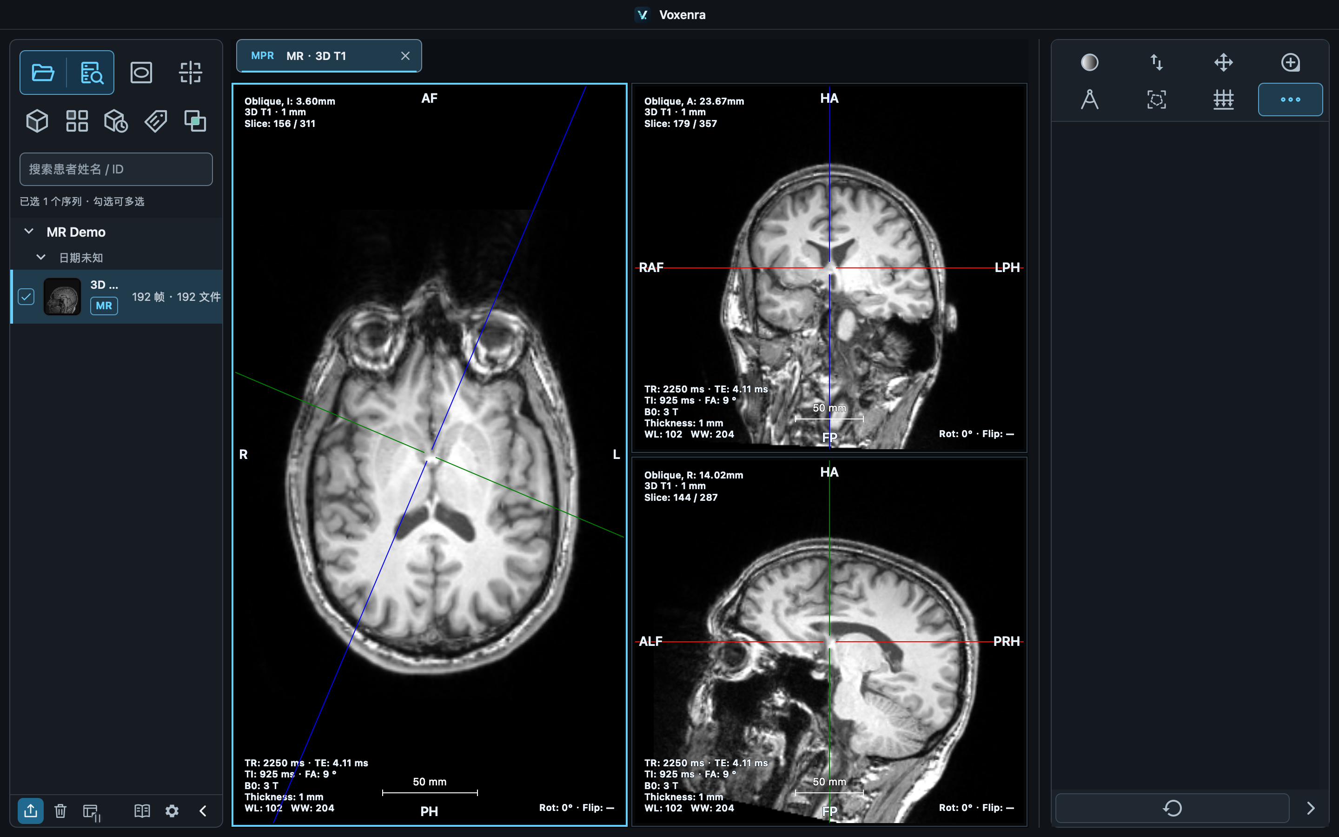Click the MR modality badge
The image size is (1339, 837).
104,306
